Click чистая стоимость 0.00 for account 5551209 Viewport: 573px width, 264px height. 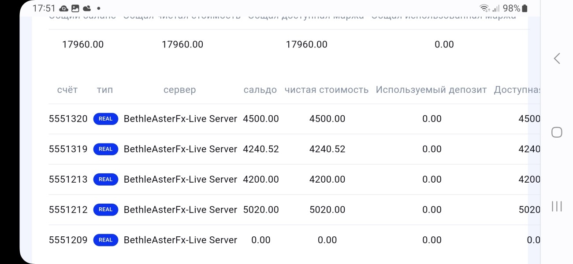tap(327, 240)
